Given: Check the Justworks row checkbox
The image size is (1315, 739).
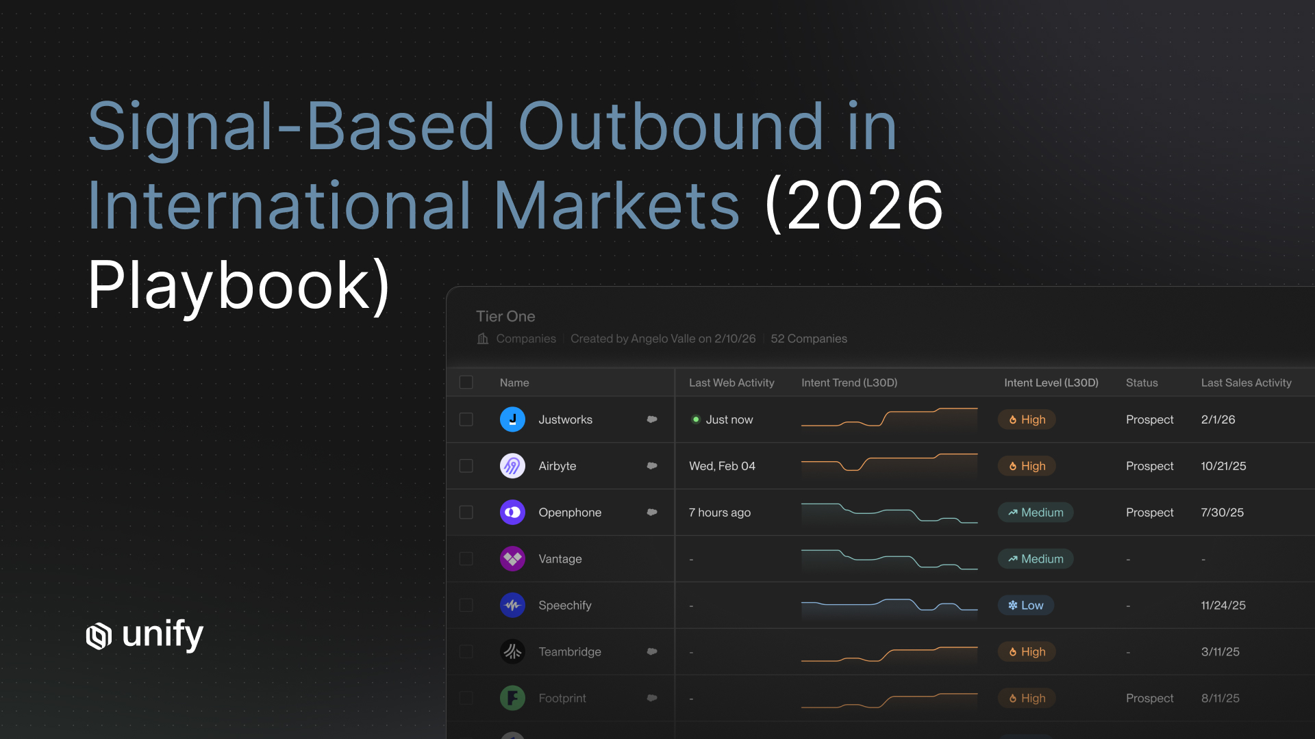Looking at the screenshot, I should [466, 419].
